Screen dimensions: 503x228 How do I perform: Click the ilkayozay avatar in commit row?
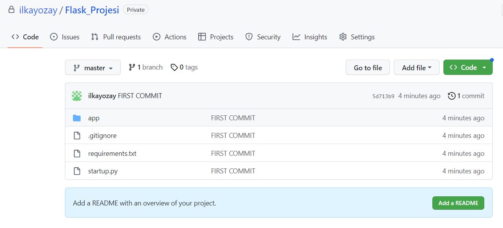[x=77, y=96]
